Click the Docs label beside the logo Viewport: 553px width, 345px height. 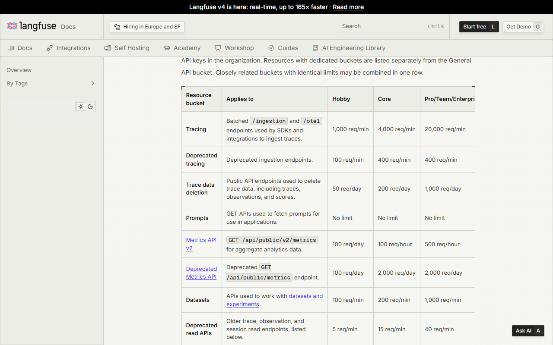[x=68, y=27]
